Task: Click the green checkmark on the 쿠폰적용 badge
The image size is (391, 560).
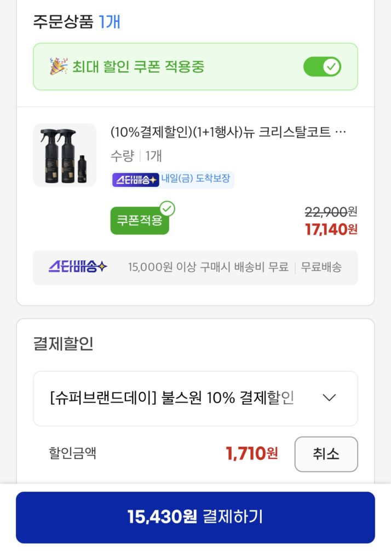Action: pos(168,207)
